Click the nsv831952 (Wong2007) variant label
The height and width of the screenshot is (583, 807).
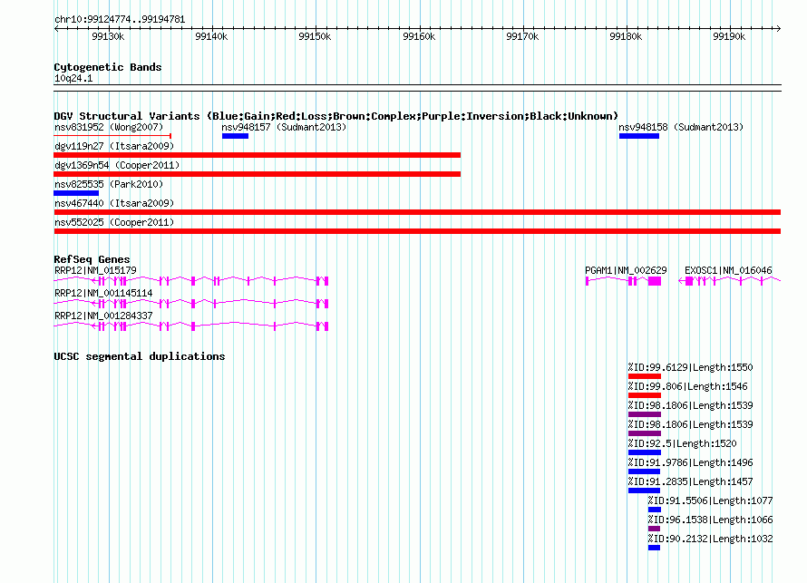point(109,127)
